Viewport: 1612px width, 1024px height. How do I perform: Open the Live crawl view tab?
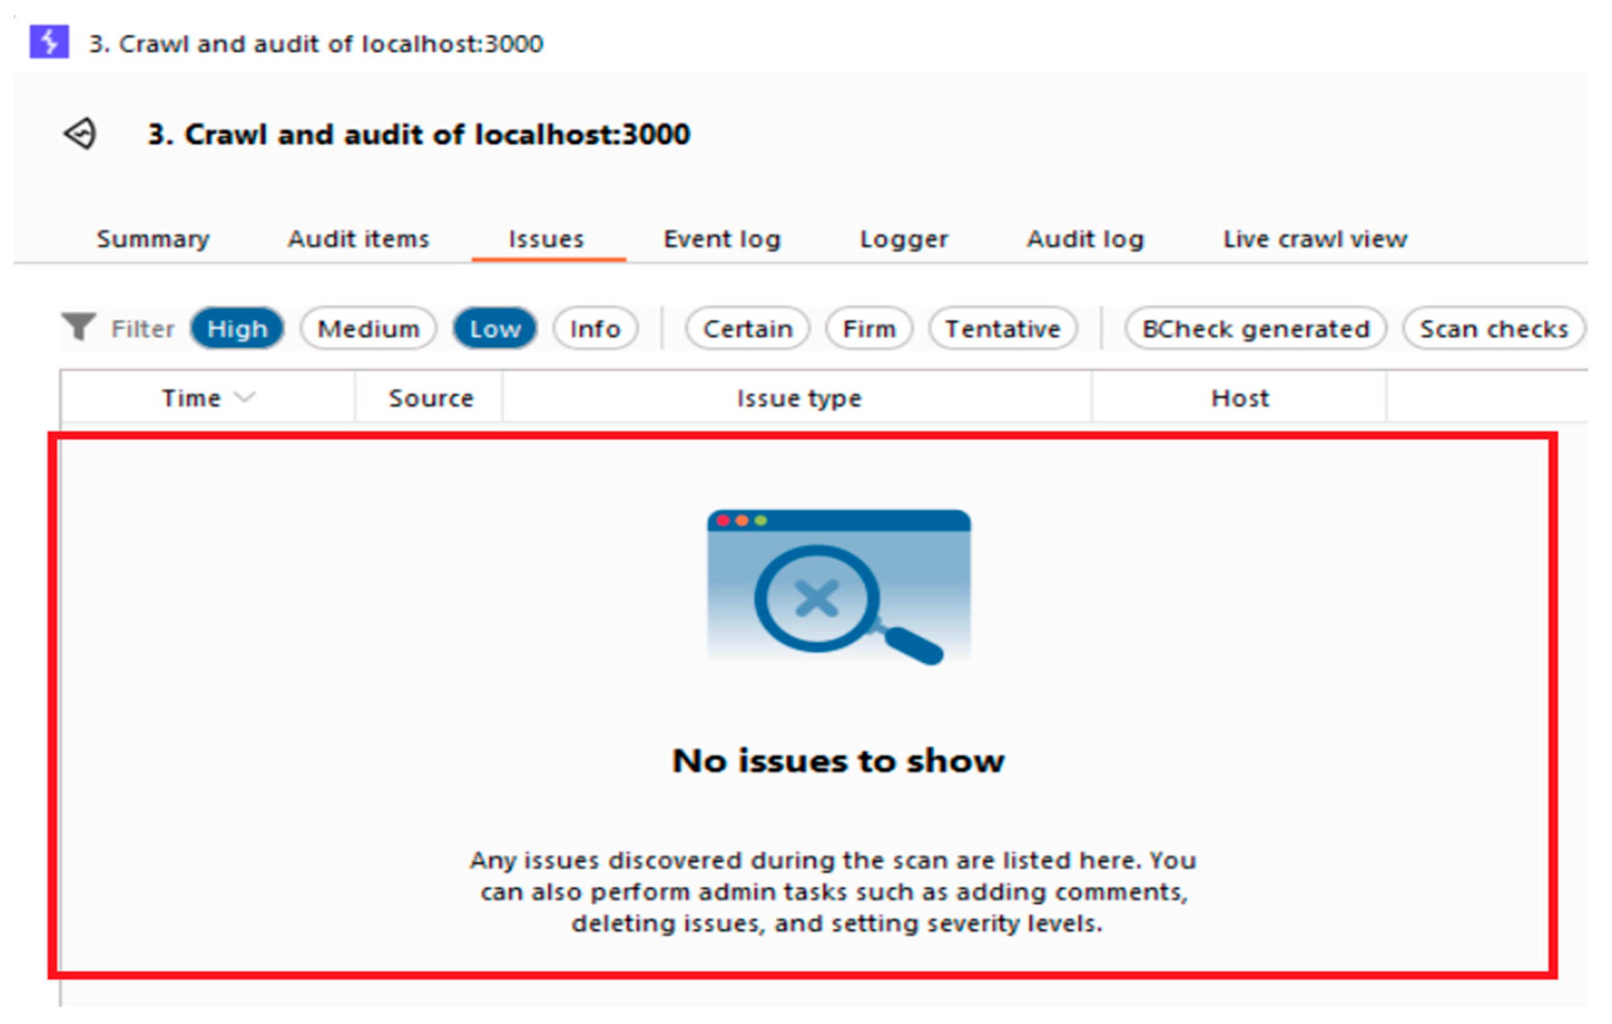tap(1315, 239)
